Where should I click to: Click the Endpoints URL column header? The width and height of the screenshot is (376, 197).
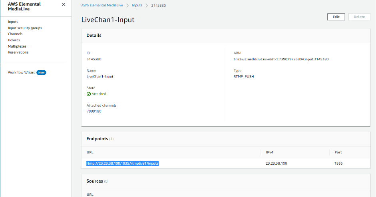pyautogui.click(x=90, y=152)
